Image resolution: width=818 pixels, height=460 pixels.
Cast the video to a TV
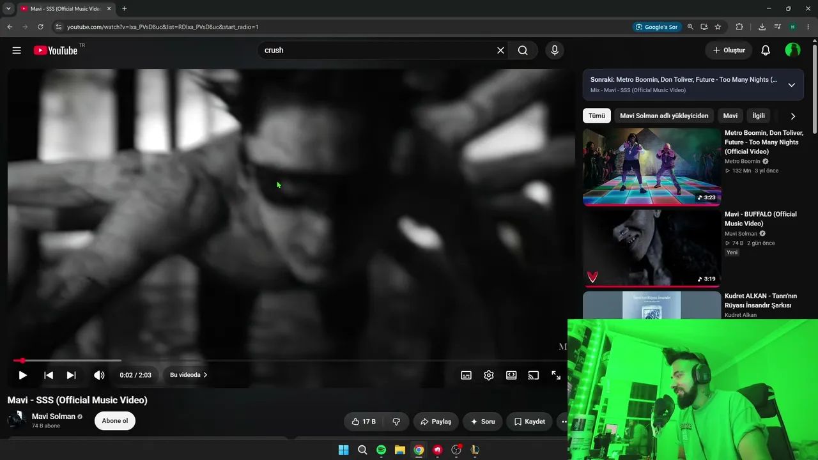[534, 375]
